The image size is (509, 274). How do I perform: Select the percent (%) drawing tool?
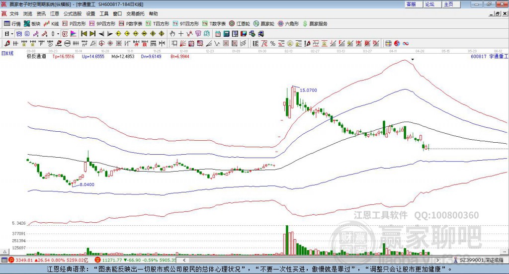point(273,43)
